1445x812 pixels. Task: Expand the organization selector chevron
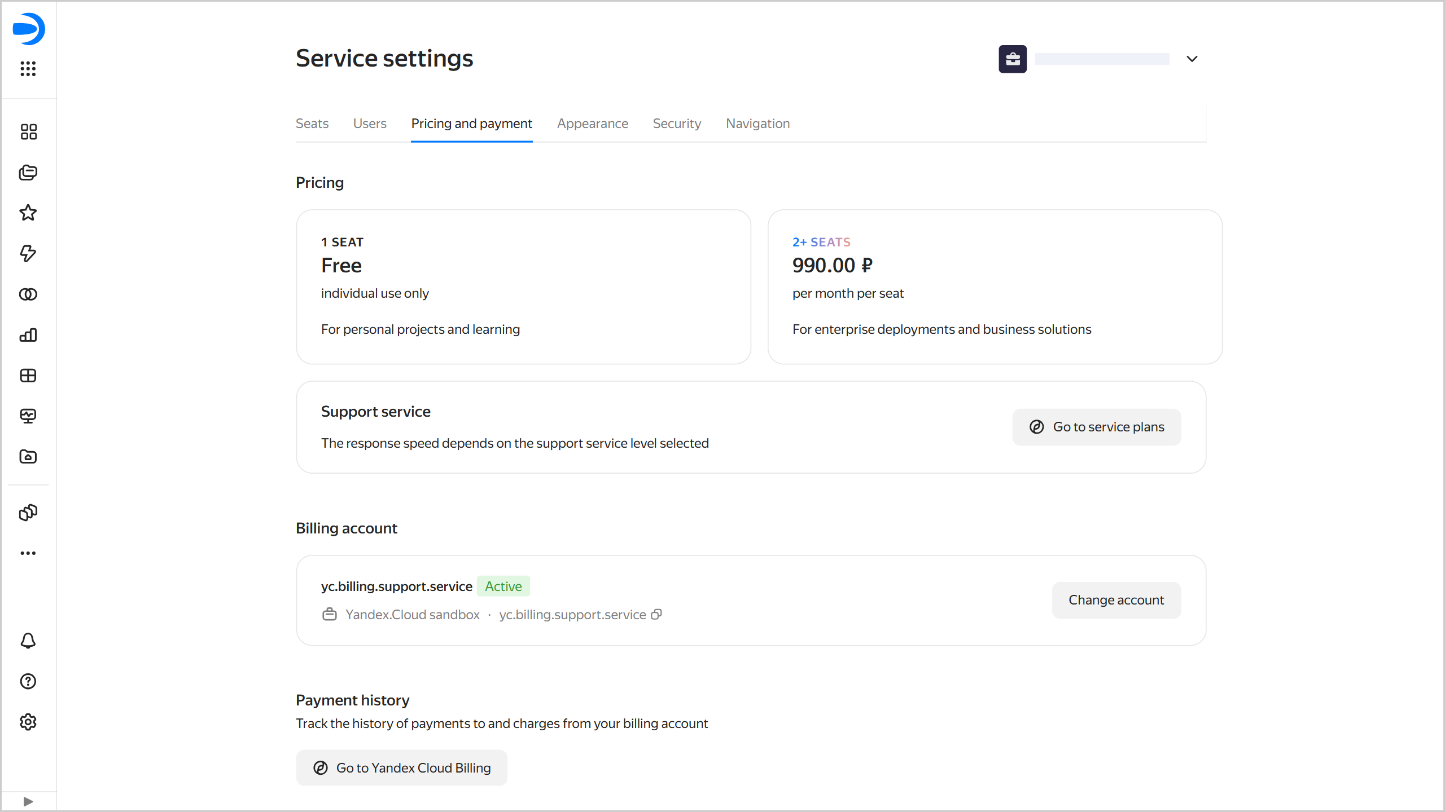pos(1192,59)
